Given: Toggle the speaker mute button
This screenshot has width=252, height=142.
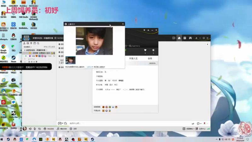Looking at the screenshot, I should (x=30, y=129).
